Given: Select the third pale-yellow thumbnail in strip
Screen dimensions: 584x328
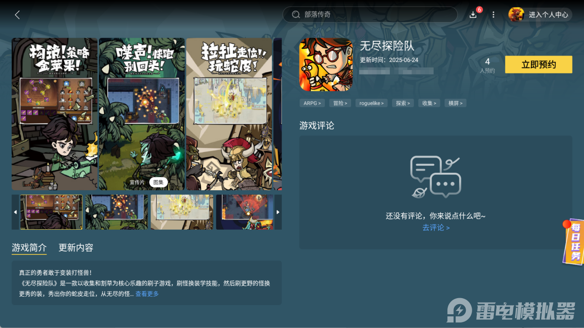Looking at the screenshot, I should click(x=182, y=212).
